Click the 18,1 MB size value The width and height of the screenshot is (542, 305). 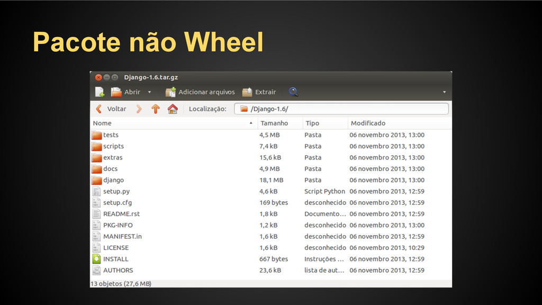click(x=272, y=180)
